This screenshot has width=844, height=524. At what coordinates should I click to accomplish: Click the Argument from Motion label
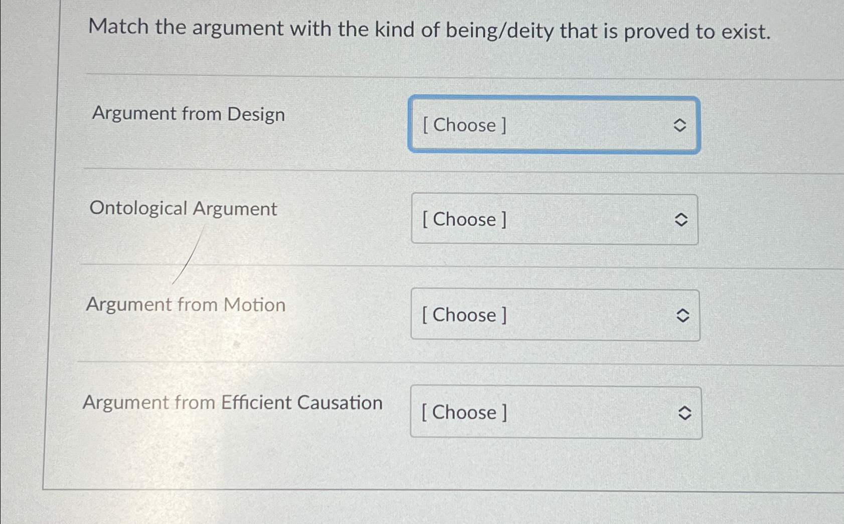pos(186,304)
